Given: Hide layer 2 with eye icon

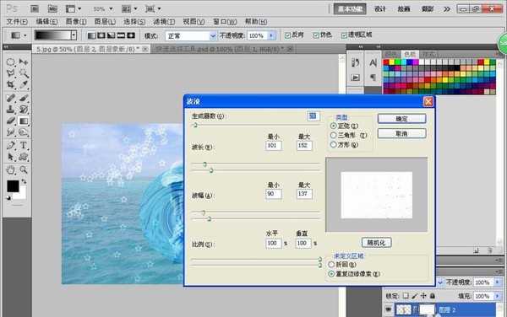Looking at the screenshot, I should [389, 309].
